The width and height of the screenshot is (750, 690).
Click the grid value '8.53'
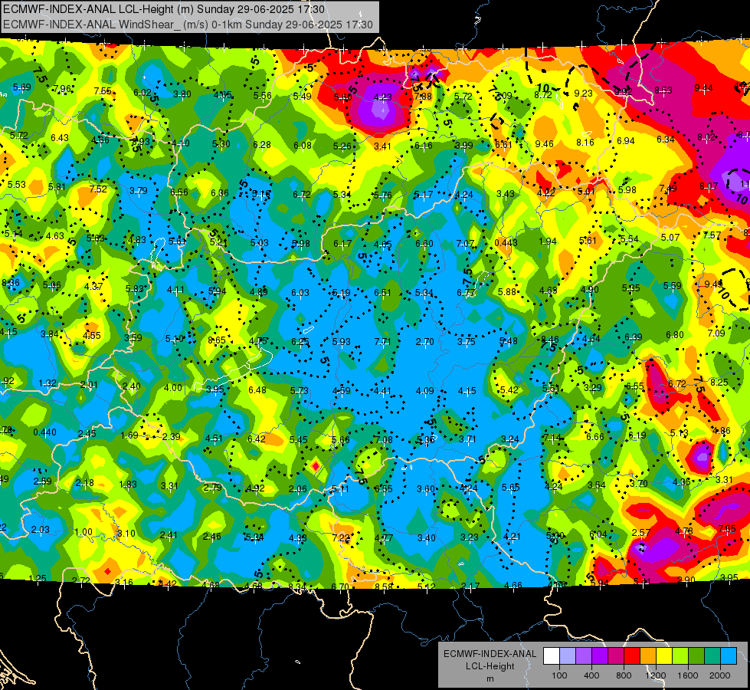click(x=663, y=90)
